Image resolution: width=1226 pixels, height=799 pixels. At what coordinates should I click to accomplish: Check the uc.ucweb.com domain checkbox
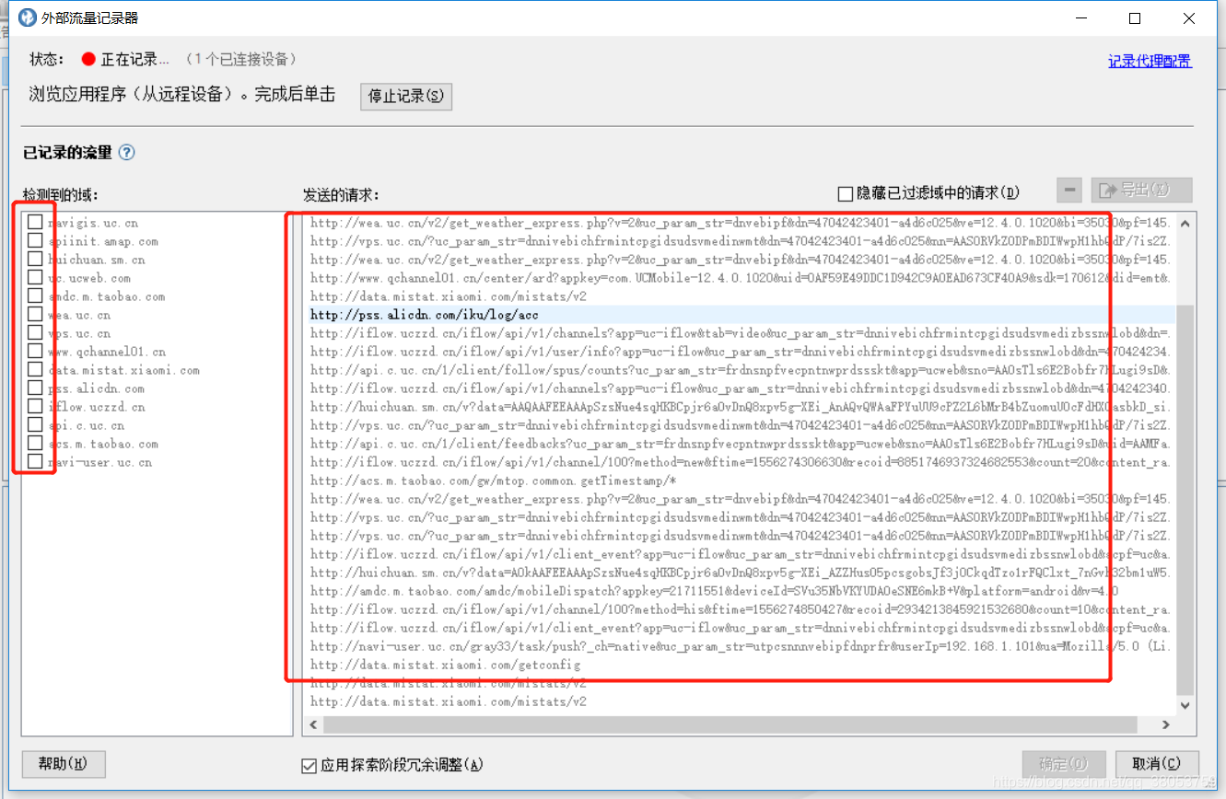click(35, 278)
